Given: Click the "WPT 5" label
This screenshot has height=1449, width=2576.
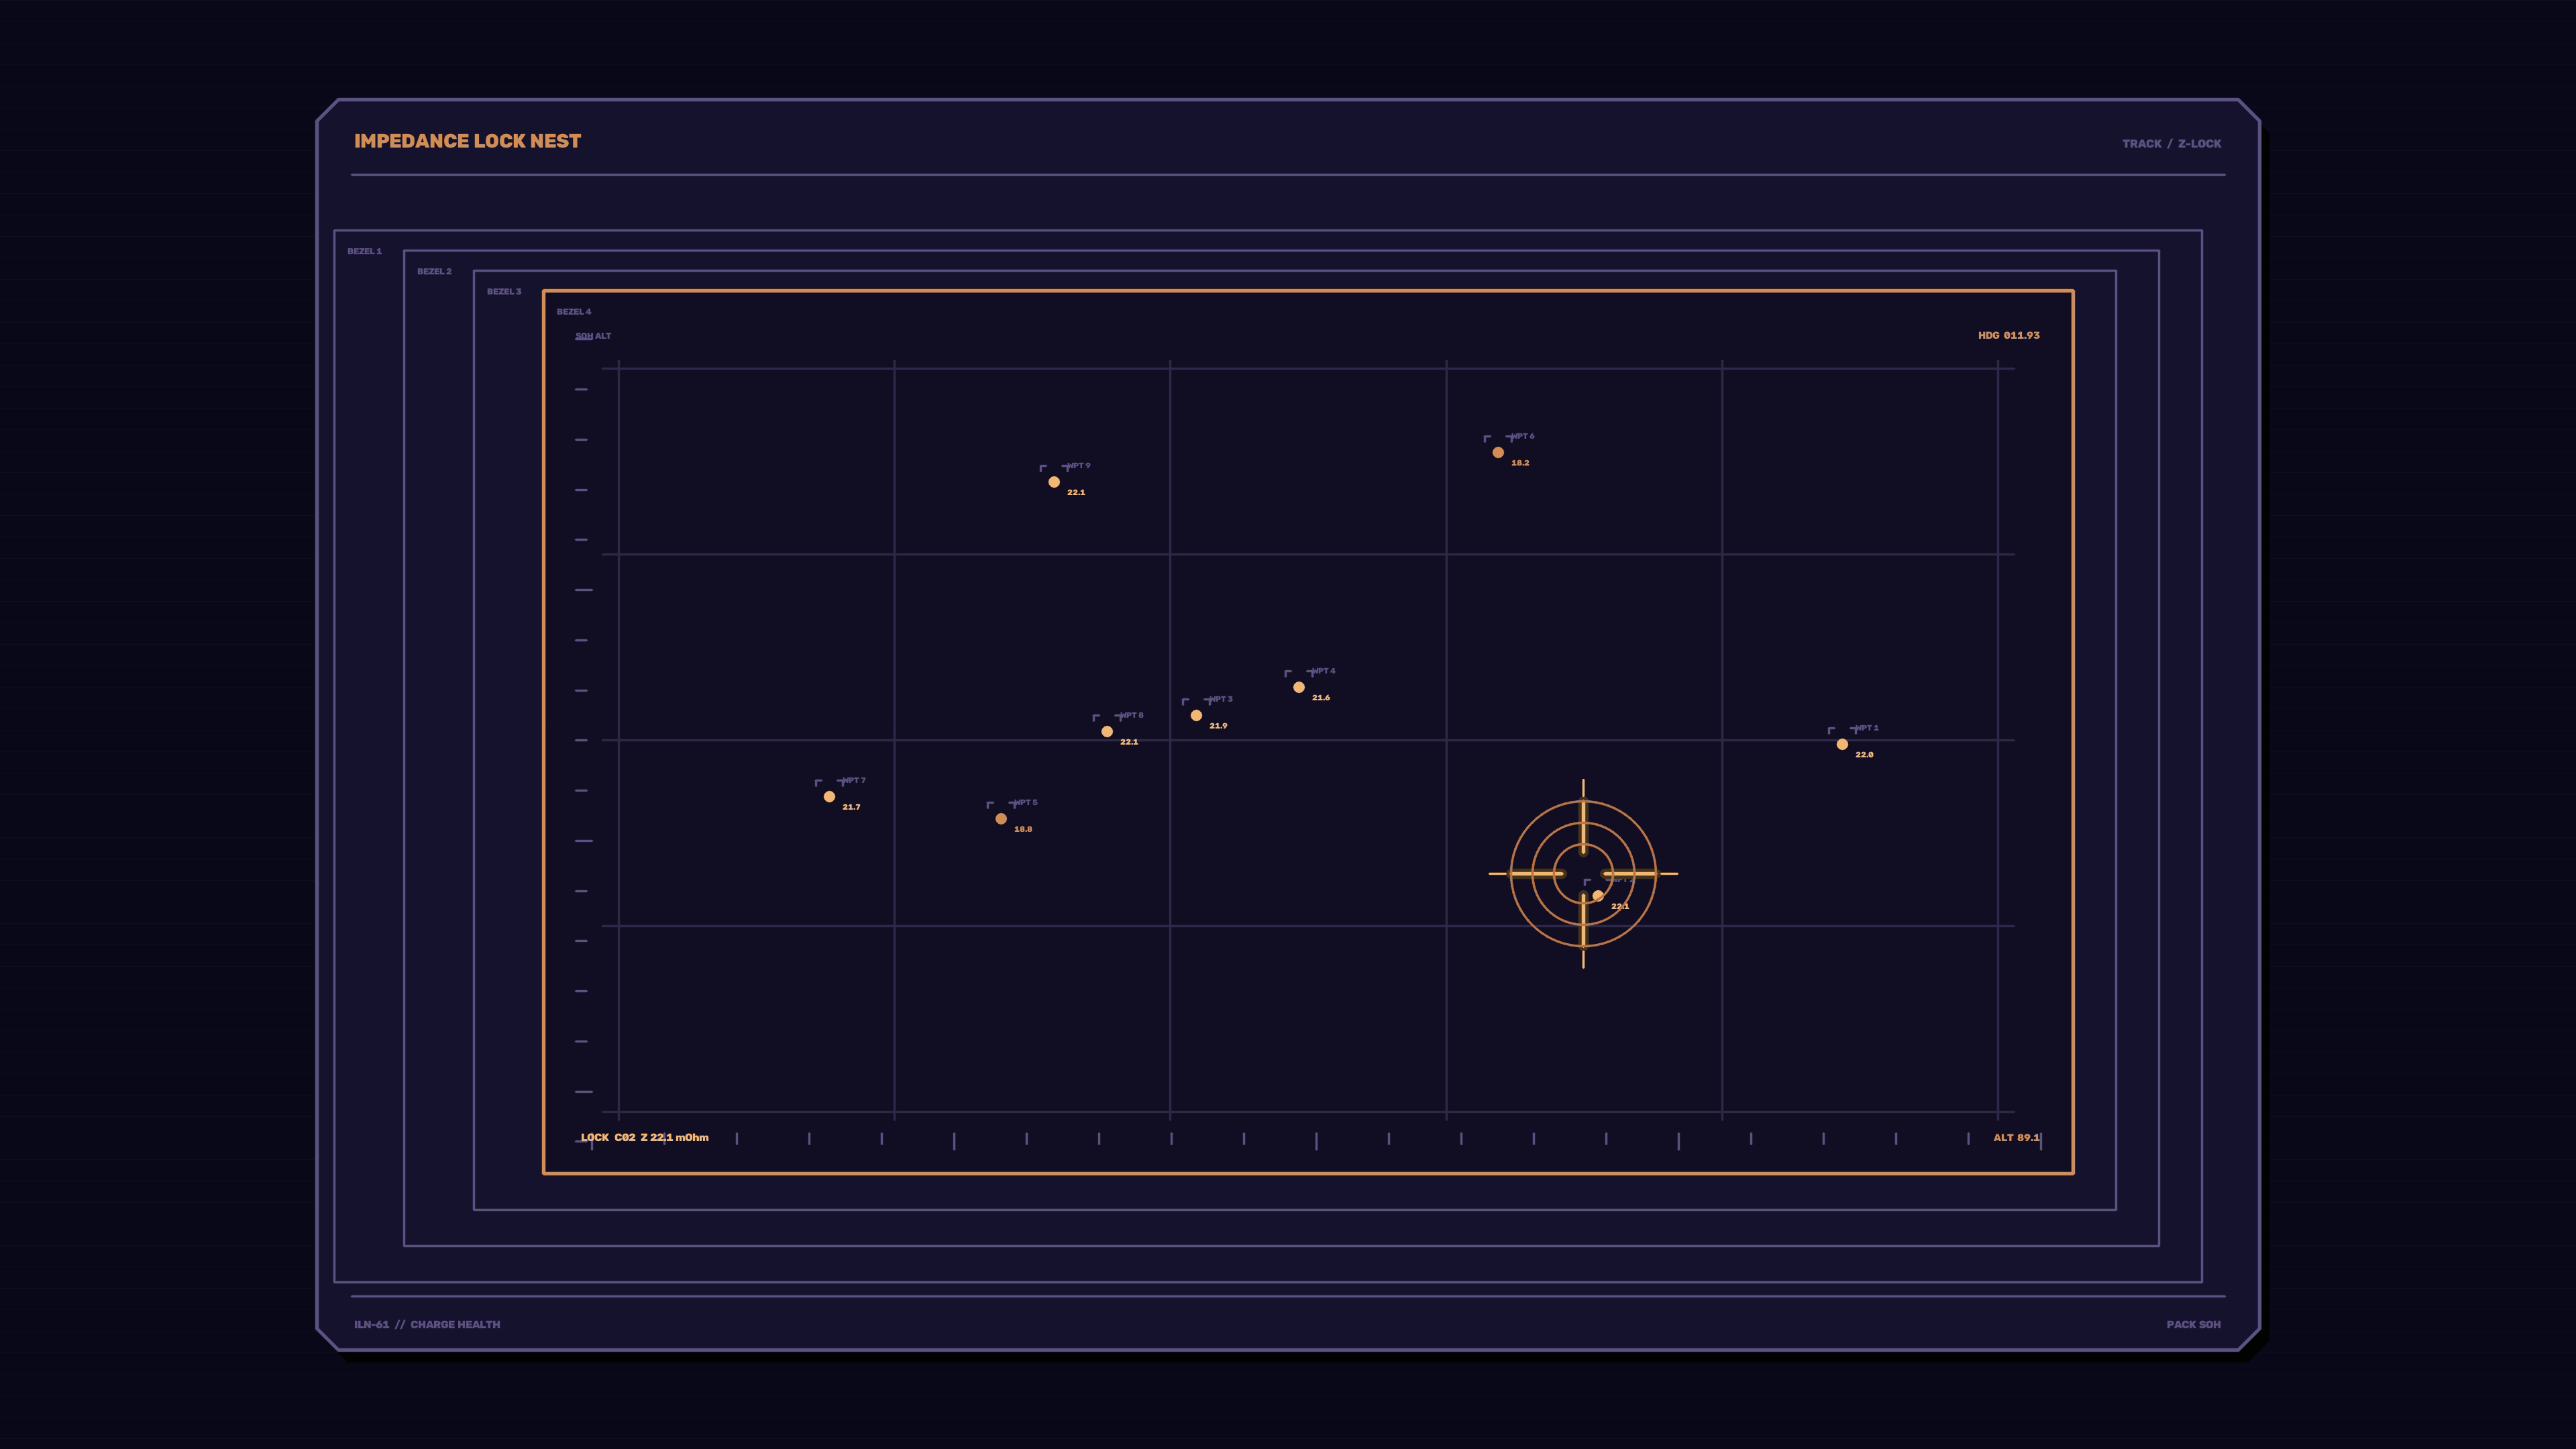Looking at the screenshot, I should [1025, 803].
